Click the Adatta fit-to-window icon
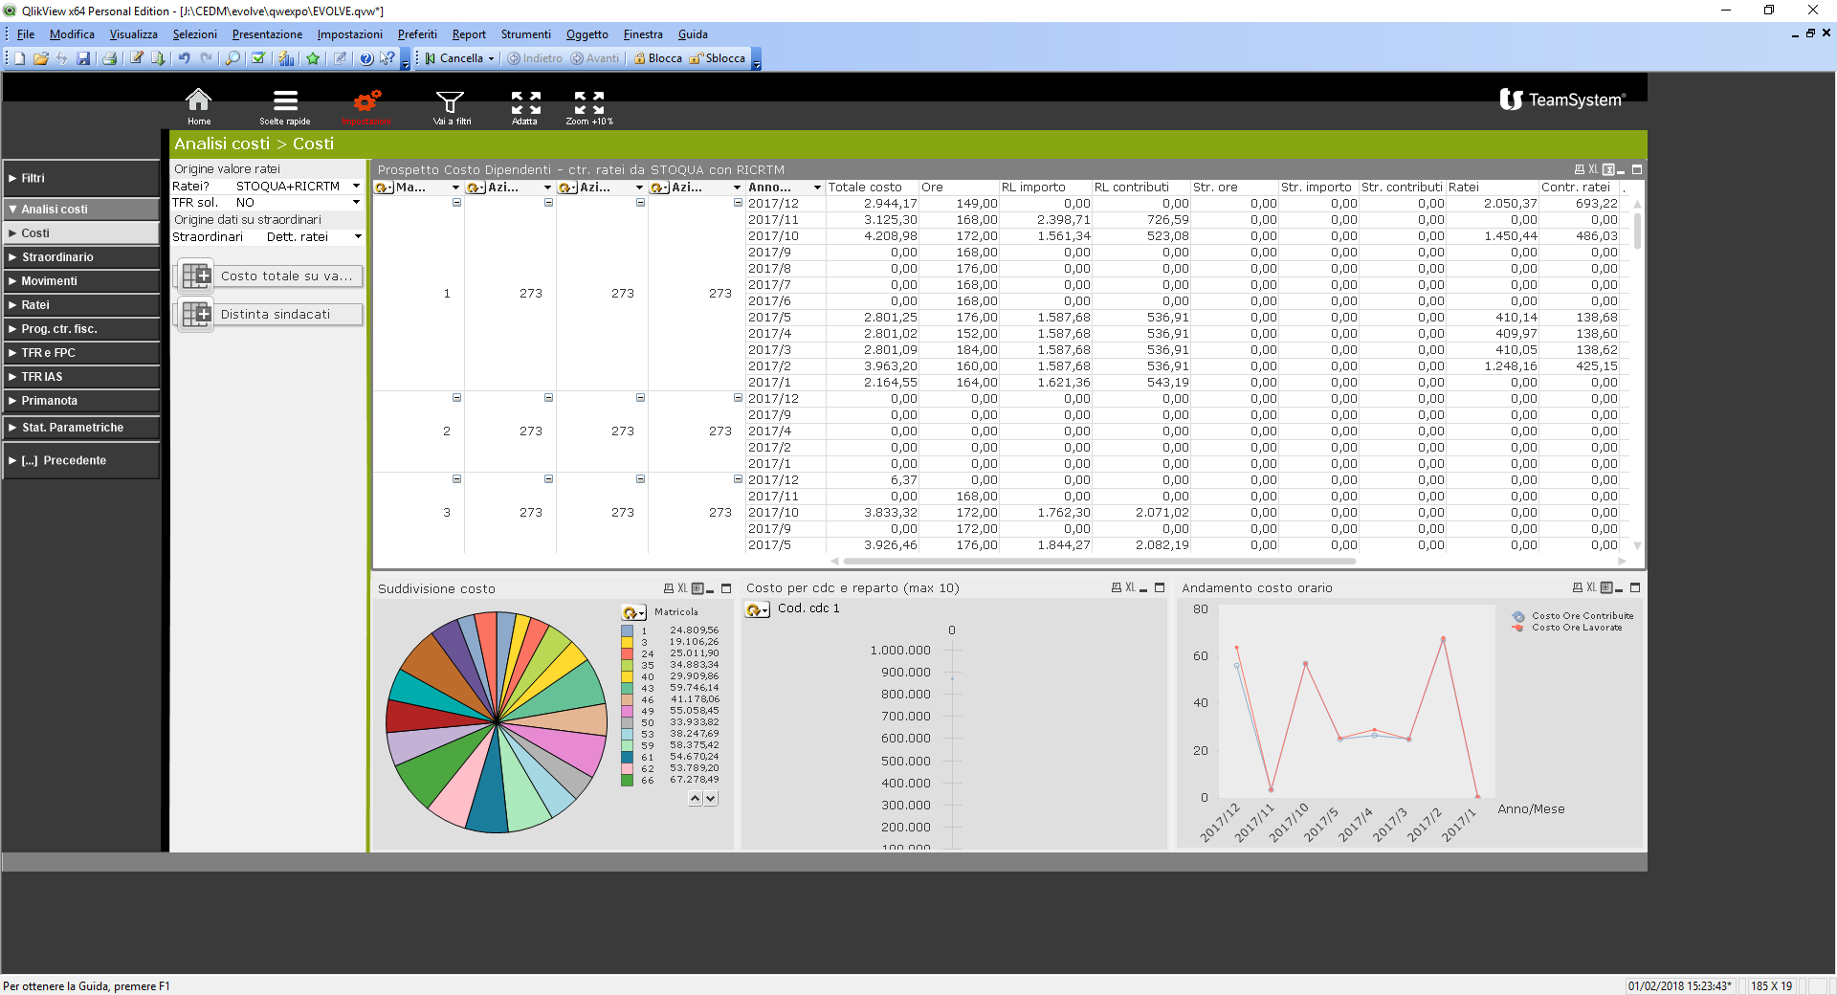 tap(525, 101)
